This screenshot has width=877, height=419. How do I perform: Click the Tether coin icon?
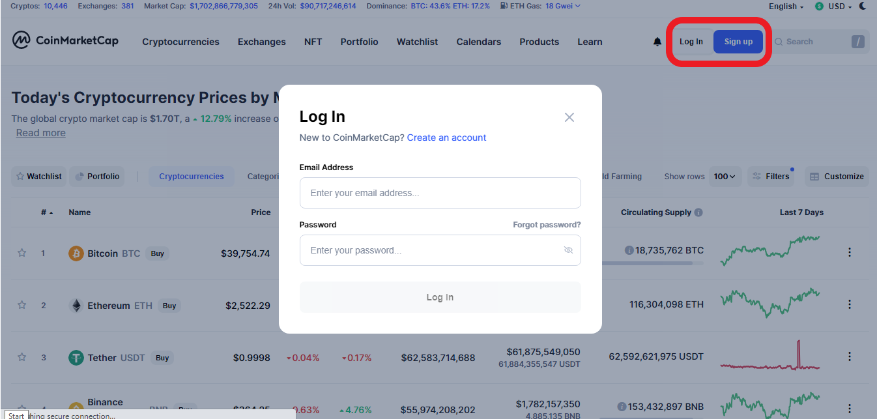tap(76, 358)
